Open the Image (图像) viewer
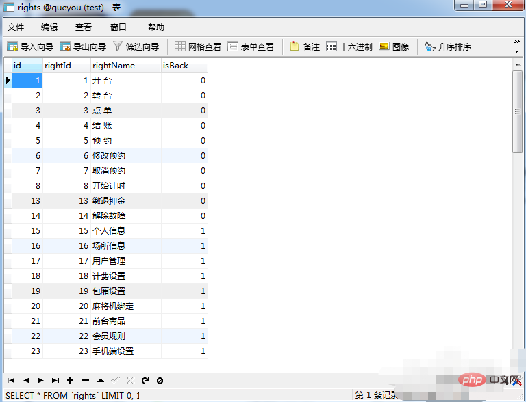The height and width of the screenshot is (402, 526). point(394,46)
